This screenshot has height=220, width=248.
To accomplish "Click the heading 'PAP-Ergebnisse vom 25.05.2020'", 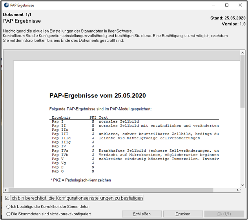I will (98, 96).
